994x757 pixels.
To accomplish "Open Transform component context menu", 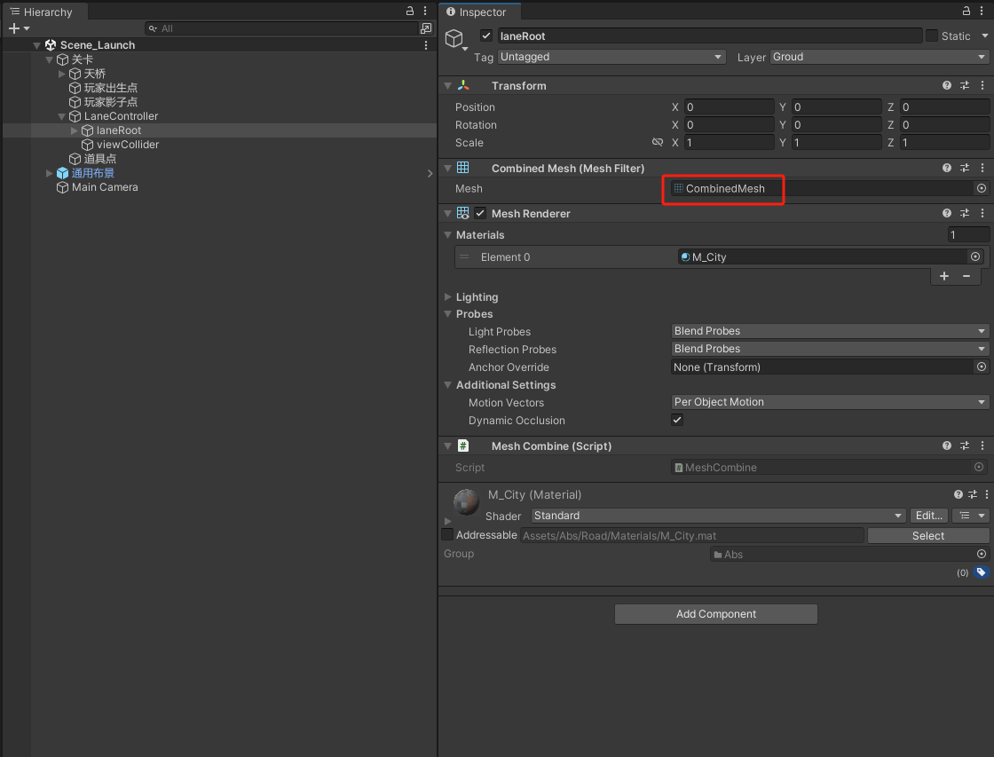I will [982, 85].
